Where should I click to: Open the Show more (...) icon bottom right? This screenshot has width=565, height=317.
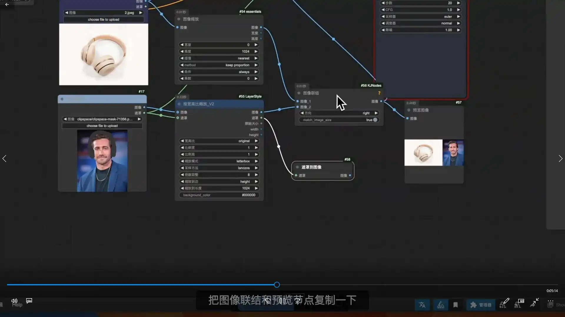coord(551,301)
